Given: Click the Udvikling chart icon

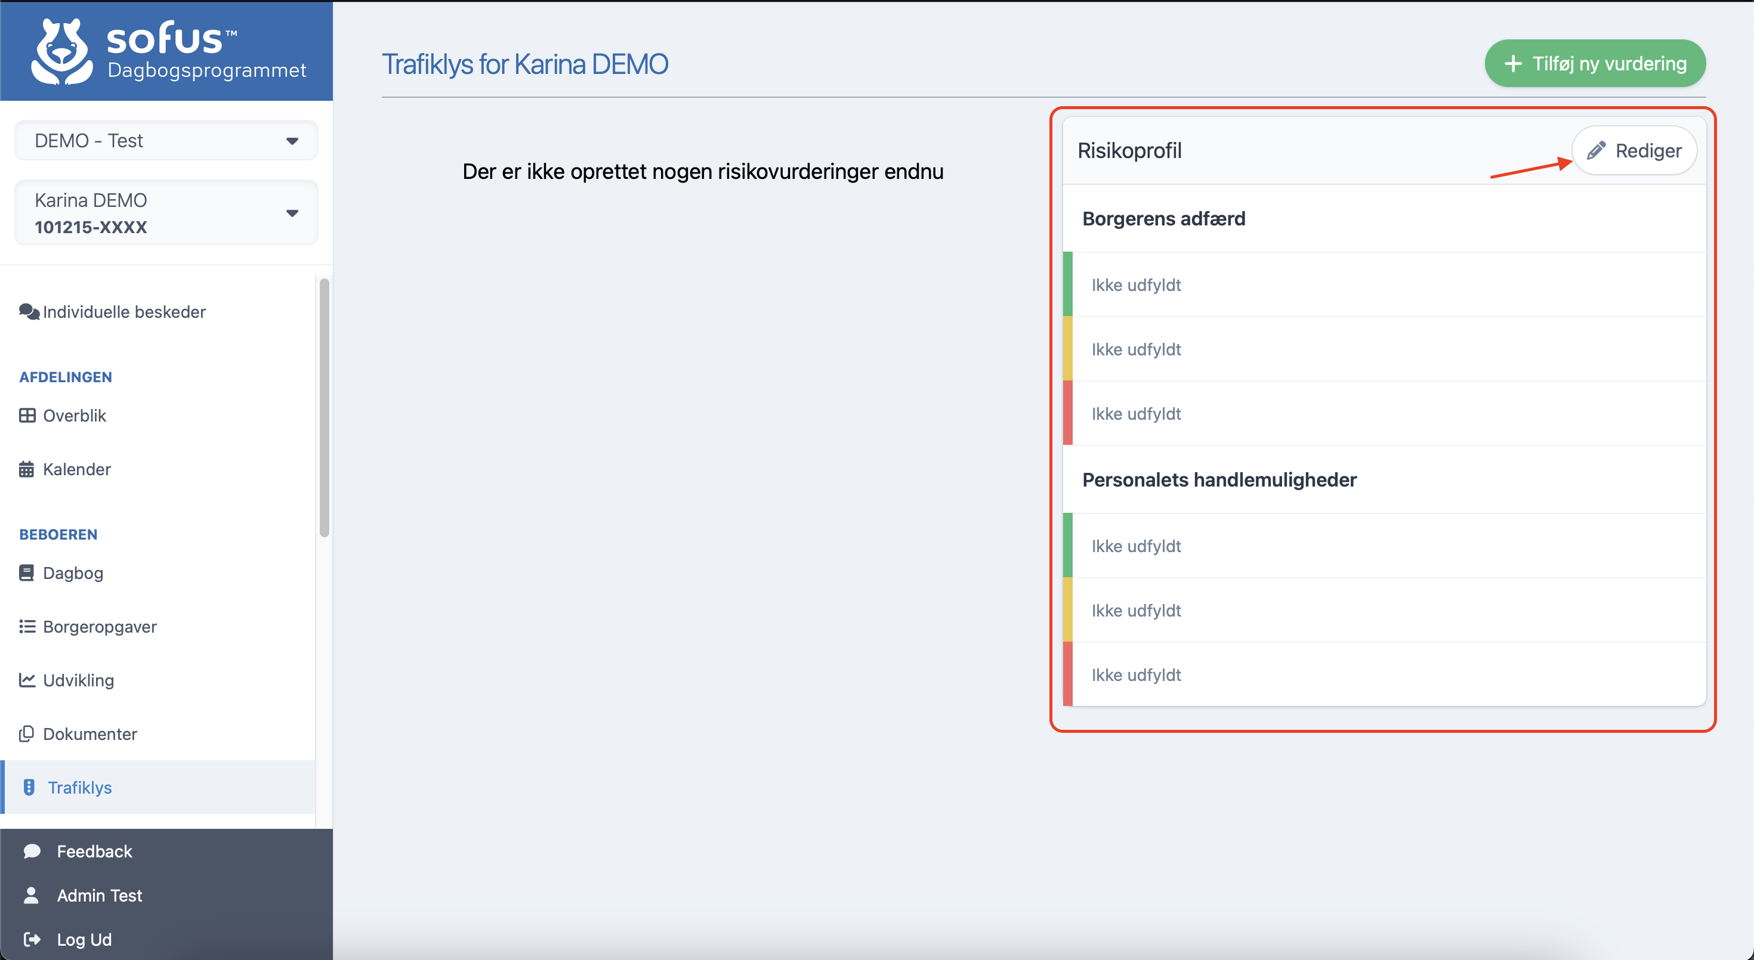Looking at the screenshot, I should (x=27, y=680).
